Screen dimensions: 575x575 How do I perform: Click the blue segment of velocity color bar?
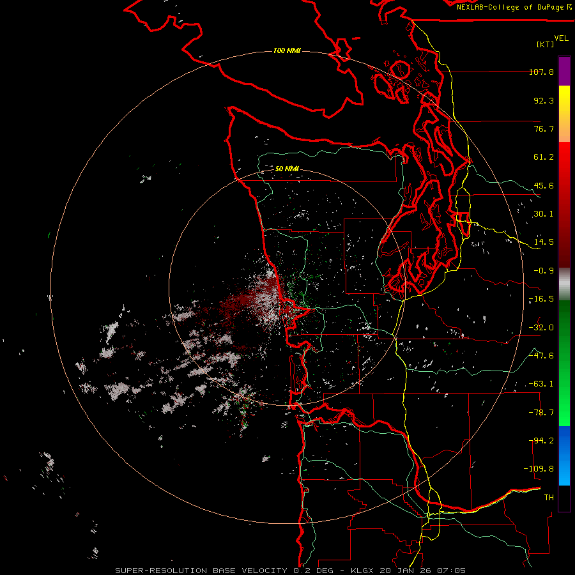pos(564,456)
